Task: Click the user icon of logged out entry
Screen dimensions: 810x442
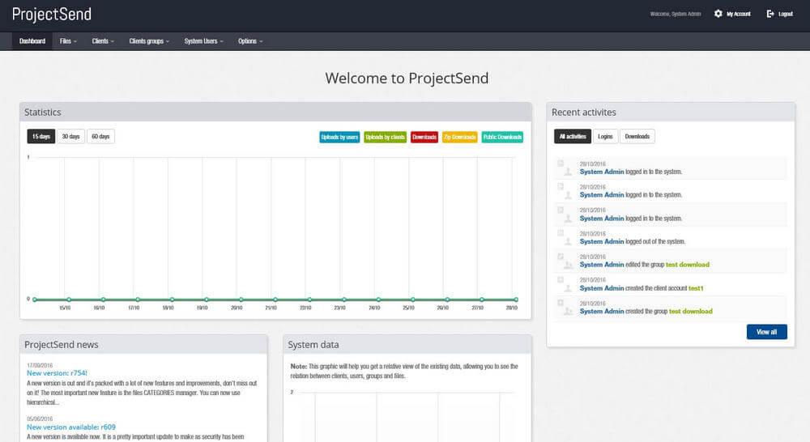Action: pos(568,241)
